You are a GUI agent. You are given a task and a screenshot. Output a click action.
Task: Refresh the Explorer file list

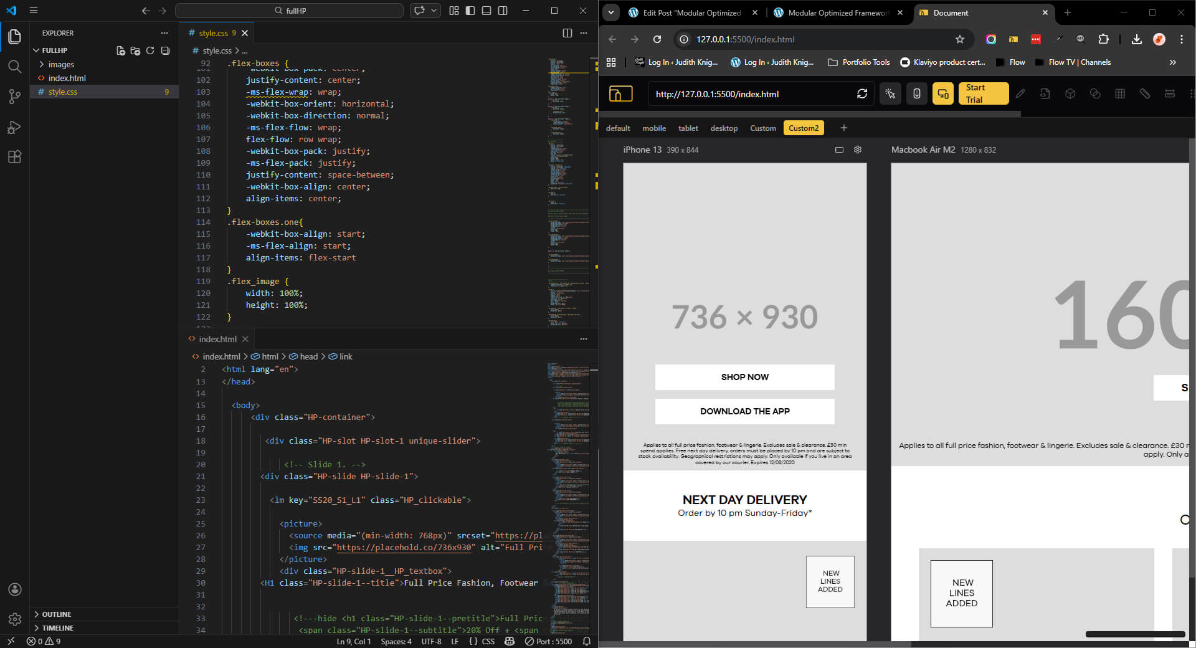point(150,50)
